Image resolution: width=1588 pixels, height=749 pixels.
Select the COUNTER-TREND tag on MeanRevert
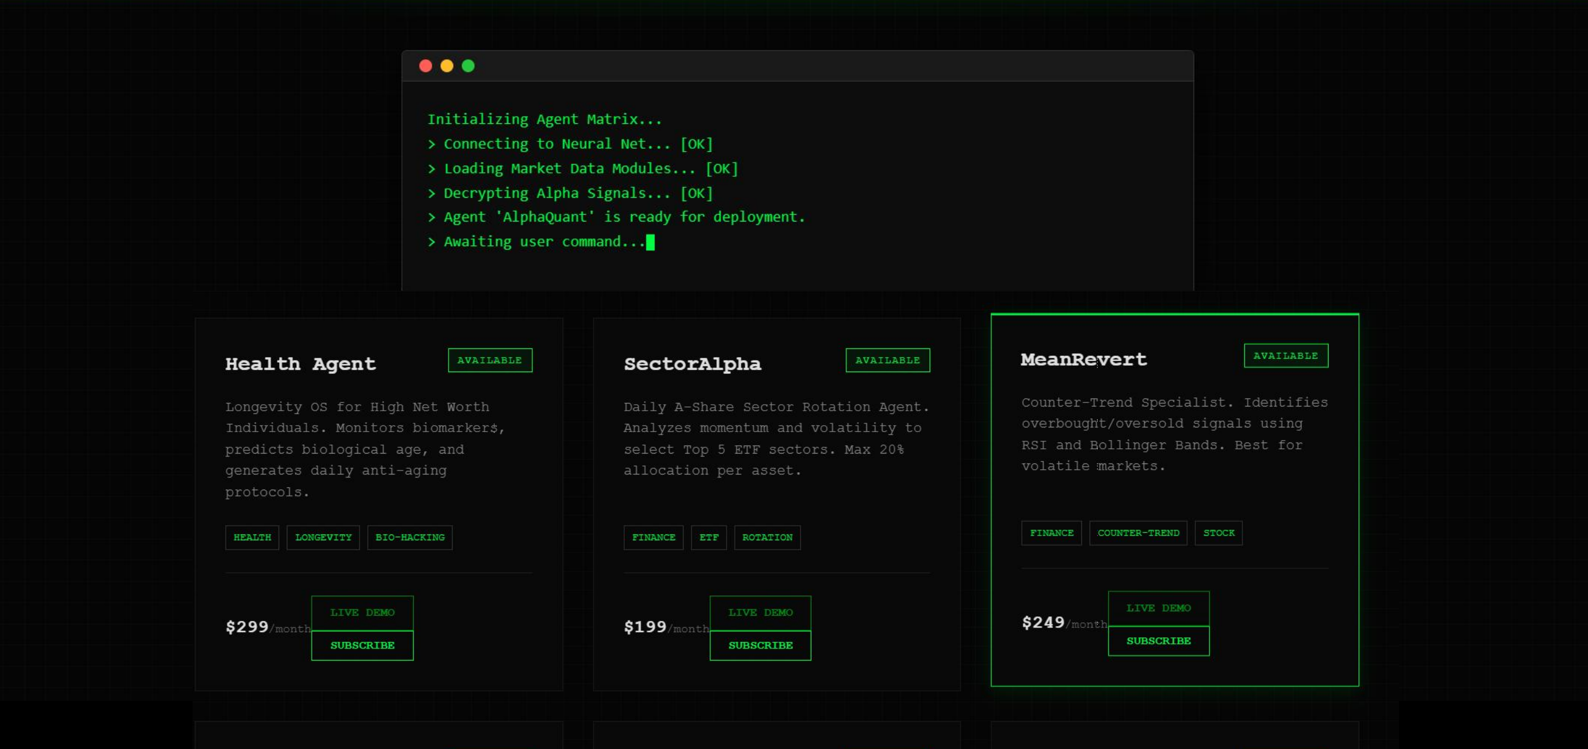click(x=1138, y=533)
